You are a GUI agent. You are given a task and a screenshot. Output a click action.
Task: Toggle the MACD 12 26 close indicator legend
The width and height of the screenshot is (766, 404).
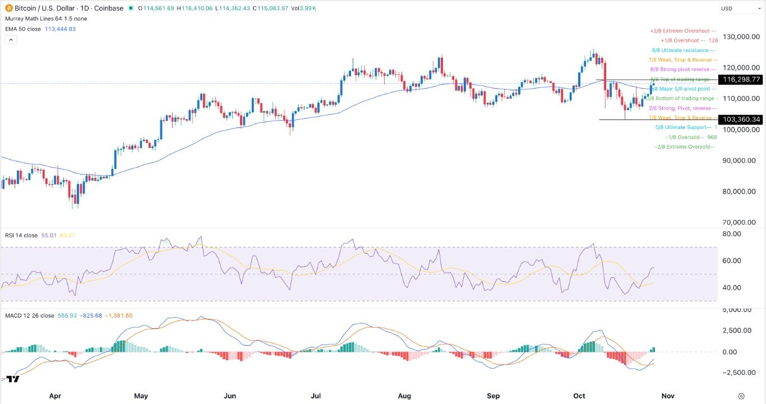(x=28, y=315)
